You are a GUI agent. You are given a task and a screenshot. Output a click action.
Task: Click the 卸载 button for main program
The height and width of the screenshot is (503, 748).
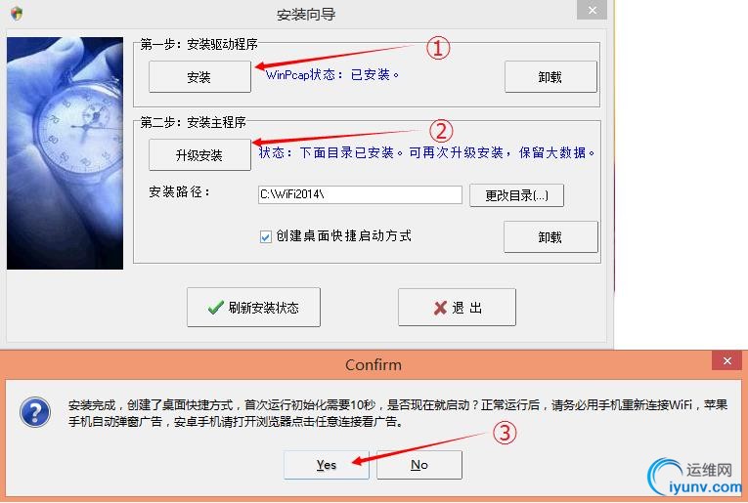(550, 236)
